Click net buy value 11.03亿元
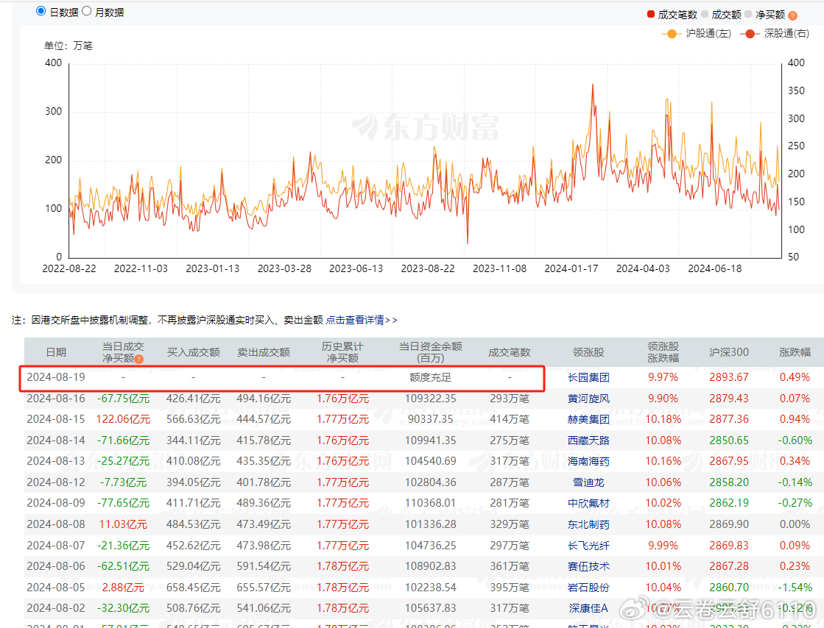Screen dimensions: 824x628 pyautogui.click(x=124, y=524)
